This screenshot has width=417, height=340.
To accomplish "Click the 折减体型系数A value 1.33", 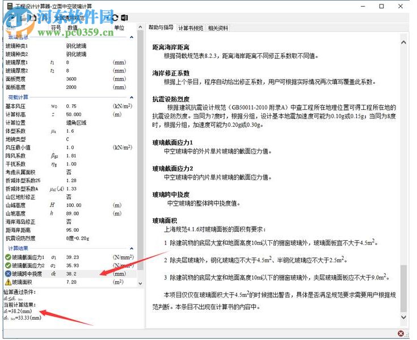I will pyautogui.click(x=71, y=189).
